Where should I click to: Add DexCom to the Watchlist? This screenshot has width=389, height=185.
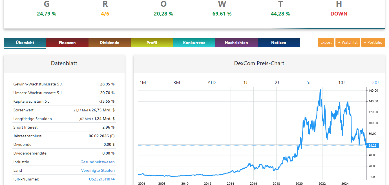(x=348, y=42)
